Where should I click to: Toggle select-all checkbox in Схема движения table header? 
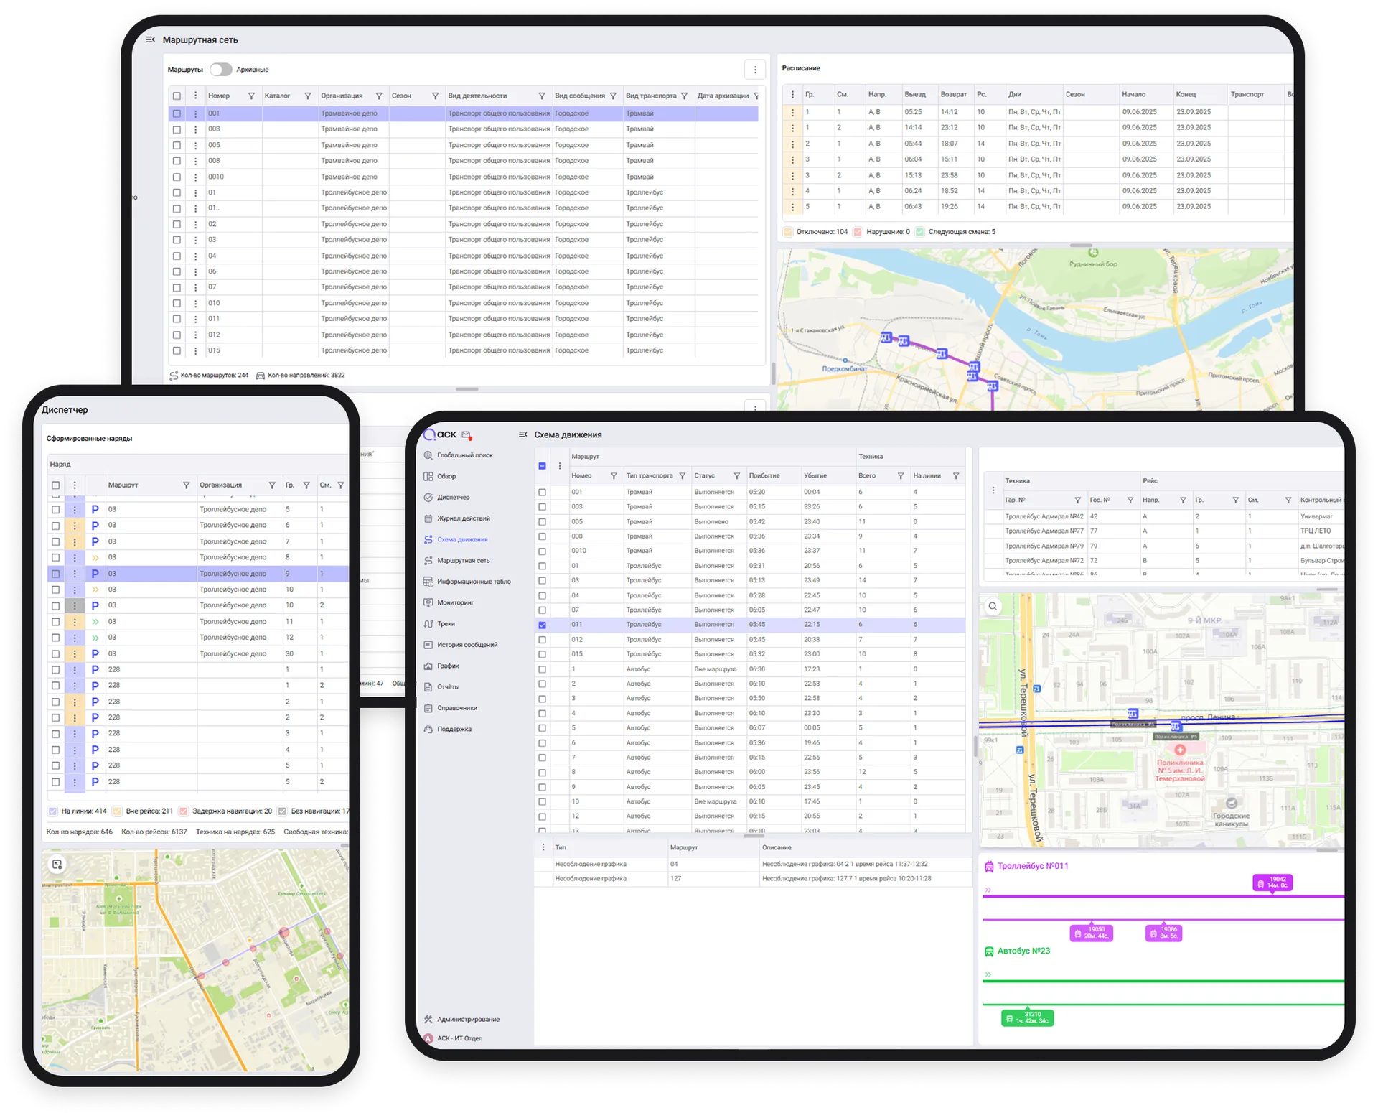(x=542, y=466)
